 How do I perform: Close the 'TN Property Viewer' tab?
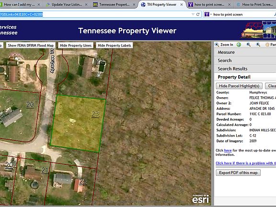pos(182,5)
